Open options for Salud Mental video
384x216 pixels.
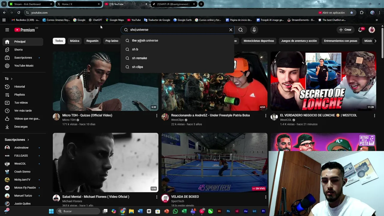(157, 197)
